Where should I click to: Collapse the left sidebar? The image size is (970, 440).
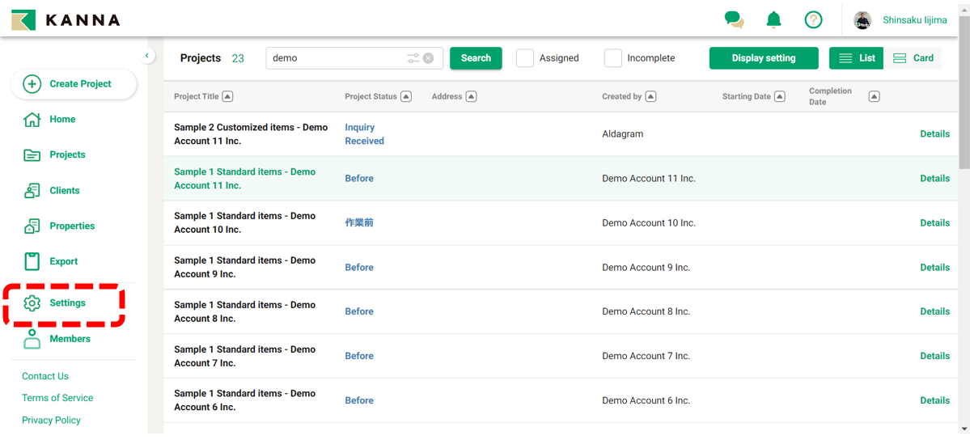[x=146, y=56]
